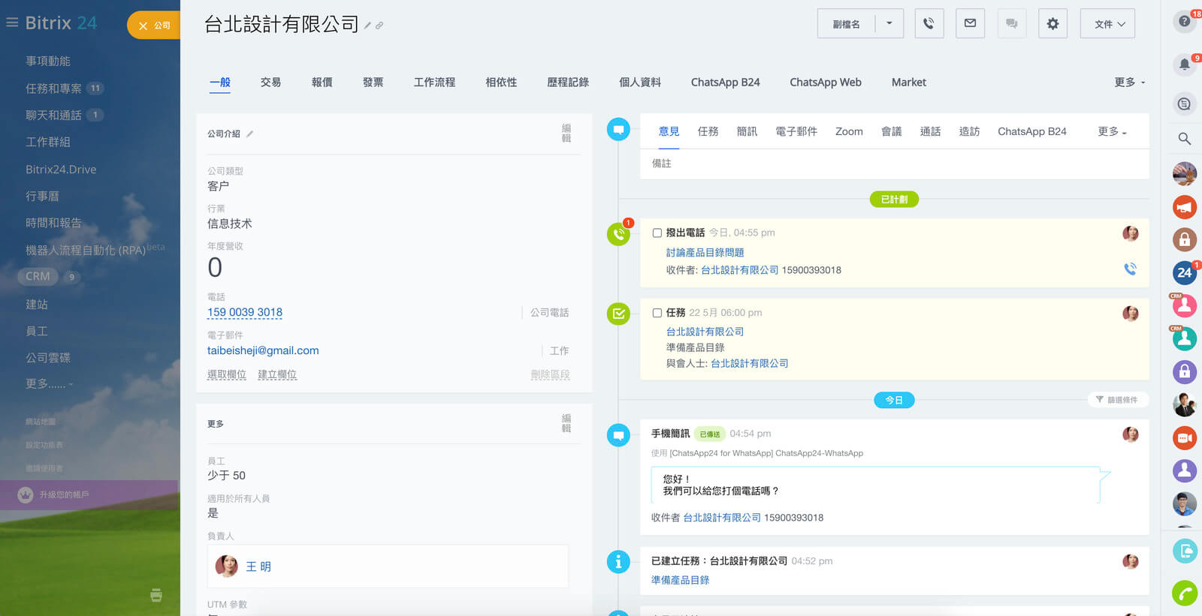Open the blue 24 round icon

point(1185,273)
